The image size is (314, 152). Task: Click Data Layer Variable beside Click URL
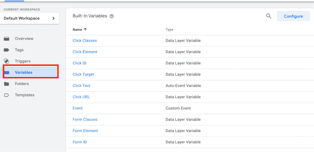[183, 97]
